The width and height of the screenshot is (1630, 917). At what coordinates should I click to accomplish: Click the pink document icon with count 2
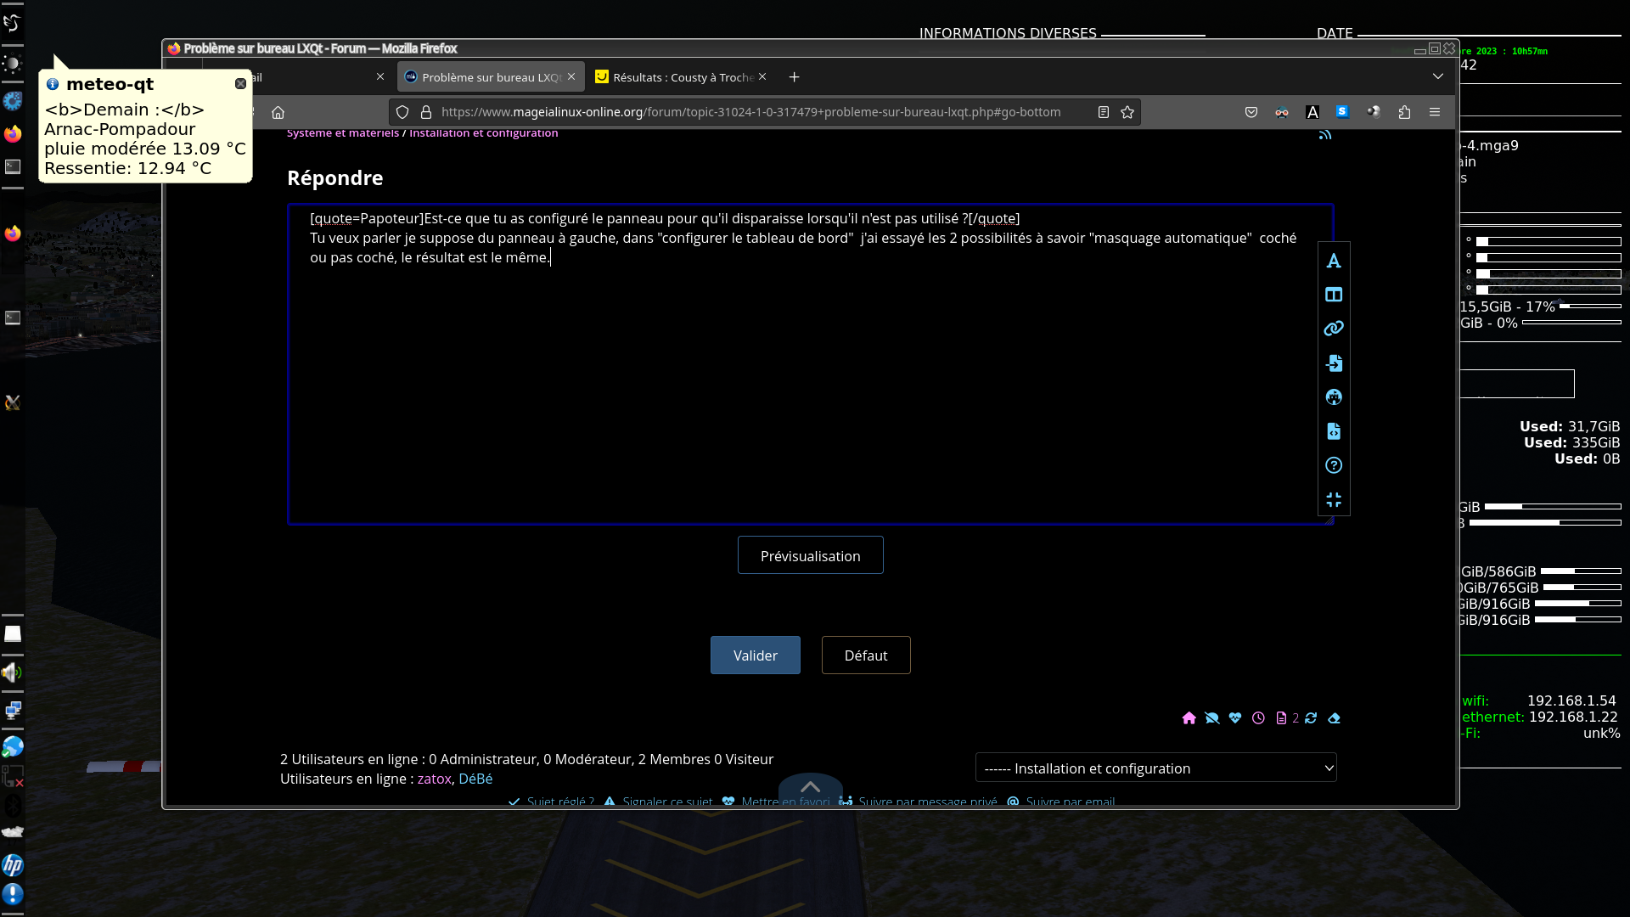pos(1281,718)
